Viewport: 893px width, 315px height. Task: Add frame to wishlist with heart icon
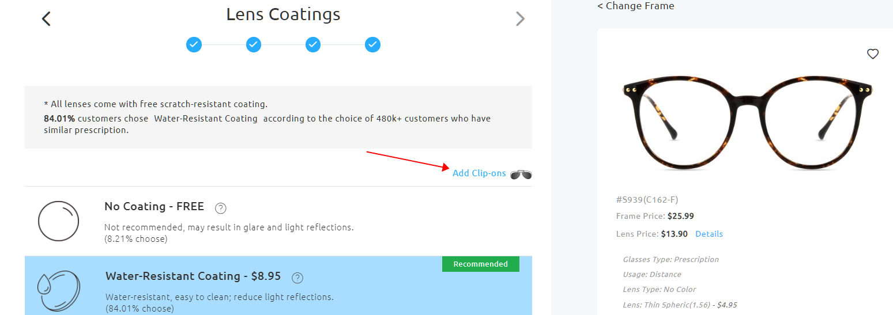pos(873,54)
